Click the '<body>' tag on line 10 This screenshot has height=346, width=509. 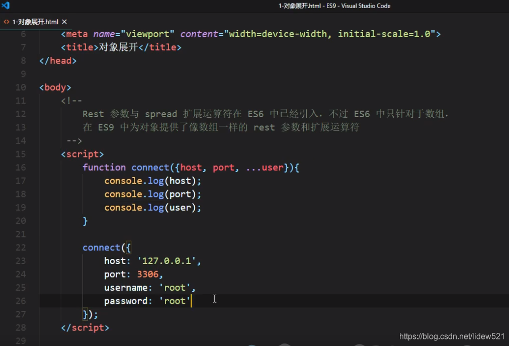(55, 88)
